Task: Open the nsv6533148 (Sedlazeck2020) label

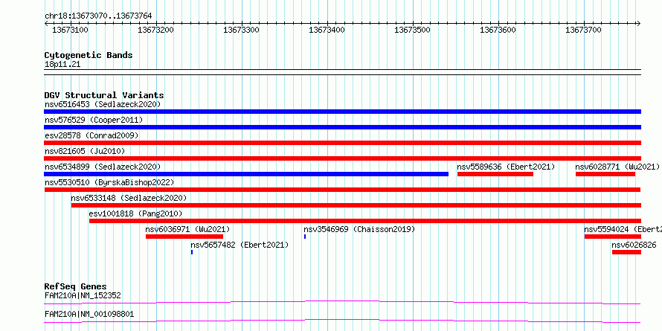Action: point(129,198)
